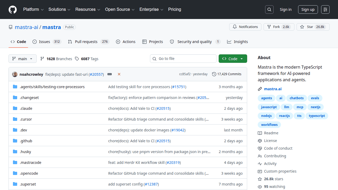Click the folder icon beside .opencode
Viewport: 338px width, 190px height.
point(15,173)
